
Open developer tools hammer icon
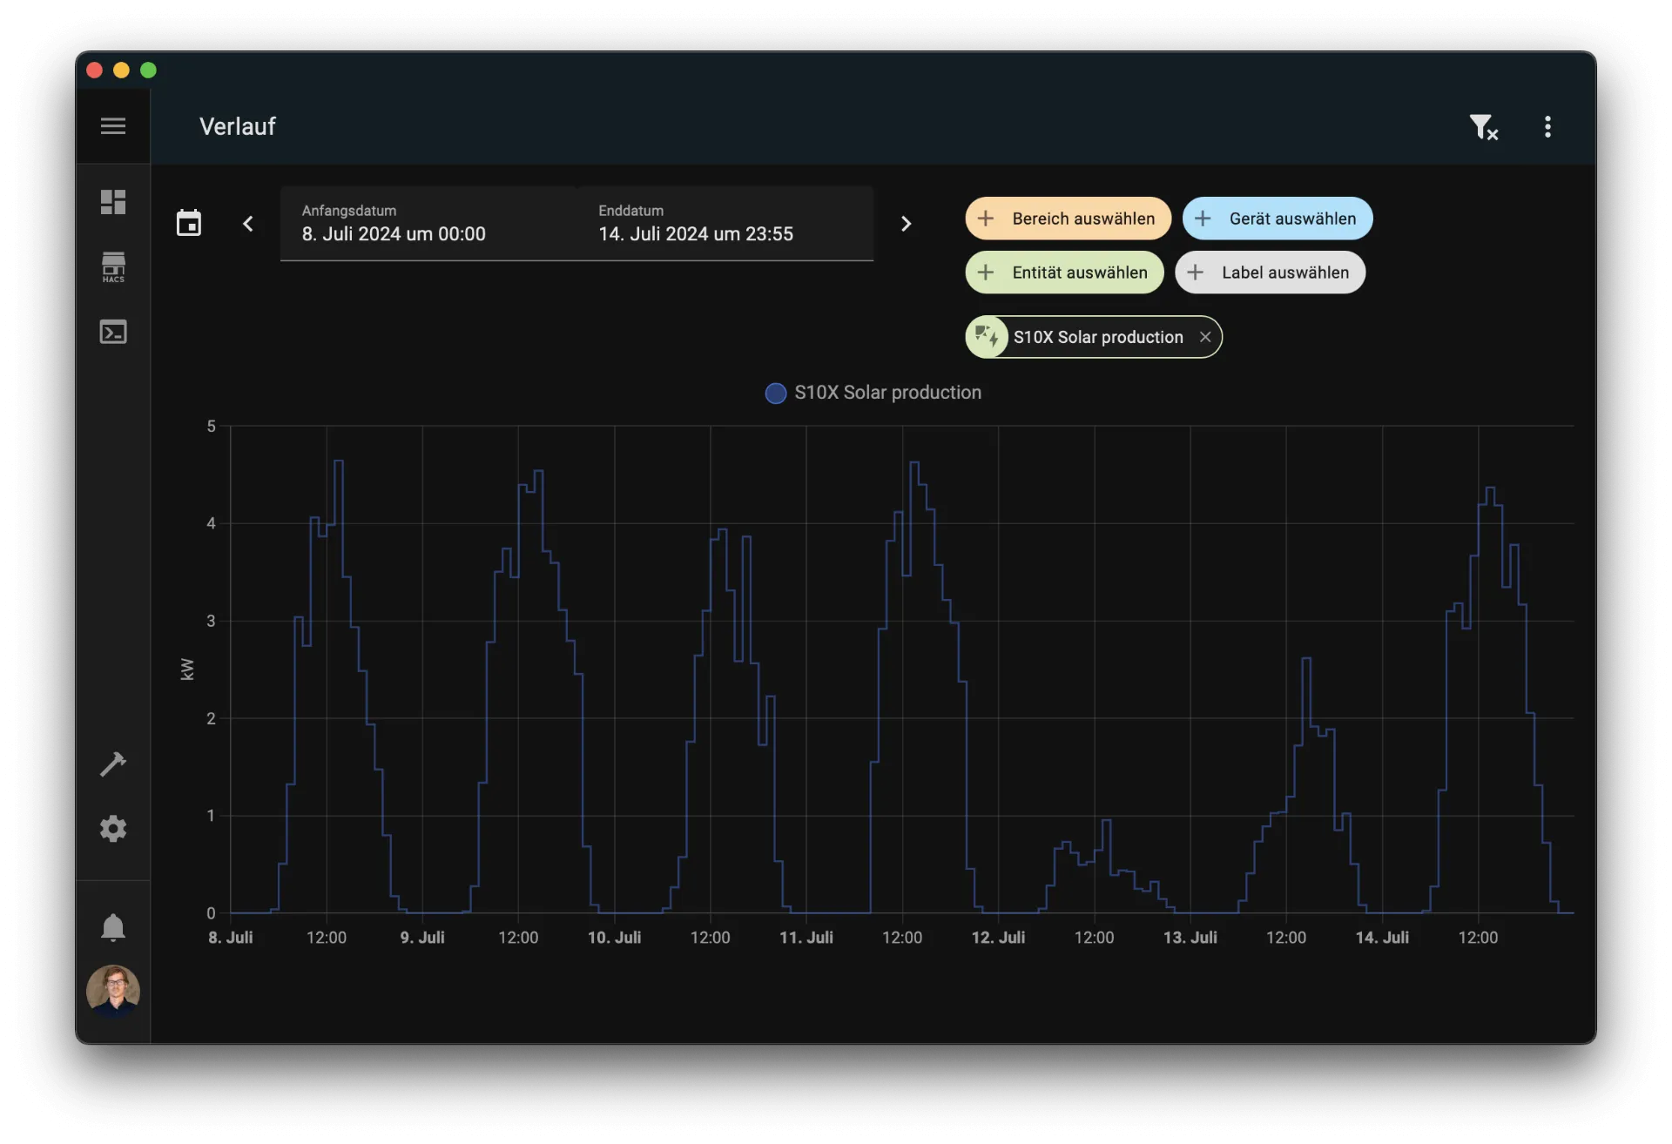(x=113, y=764)
